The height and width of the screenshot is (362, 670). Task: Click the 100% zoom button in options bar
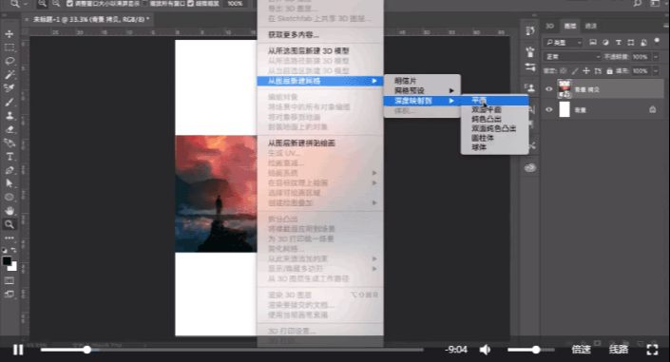[235, 4]
